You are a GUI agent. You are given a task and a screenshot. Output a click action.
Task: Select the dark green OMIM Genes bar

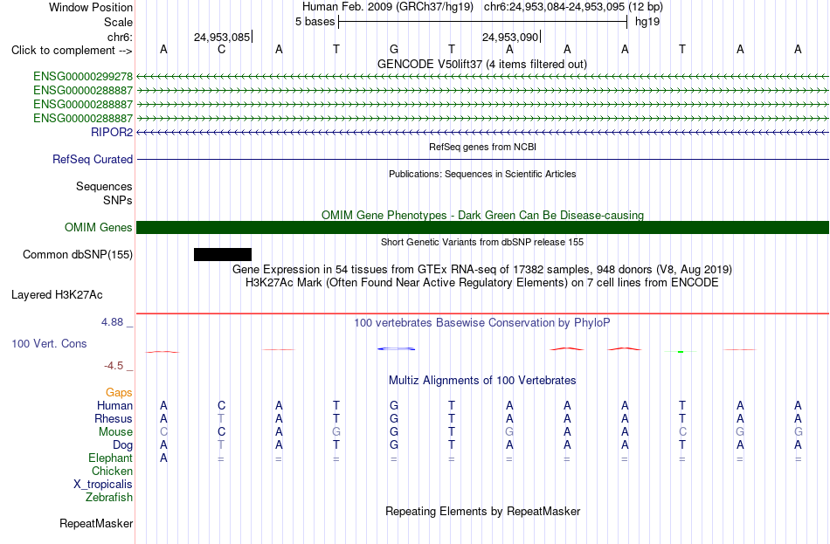click(x=482, y=228)
